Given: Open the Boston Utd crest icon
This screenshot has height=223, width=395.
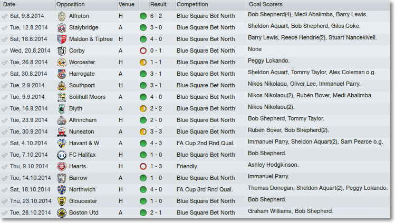Looking at the screenshot, I should pyautogui.click(x=62, y=212).
